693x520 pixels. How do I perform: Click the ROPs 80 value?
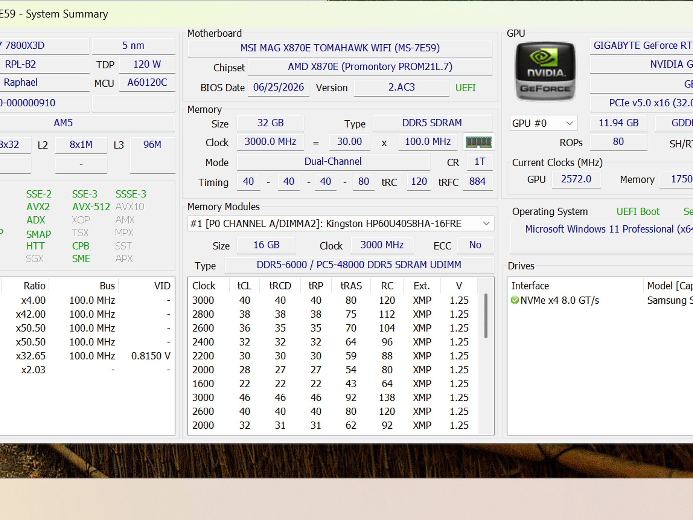619,142
